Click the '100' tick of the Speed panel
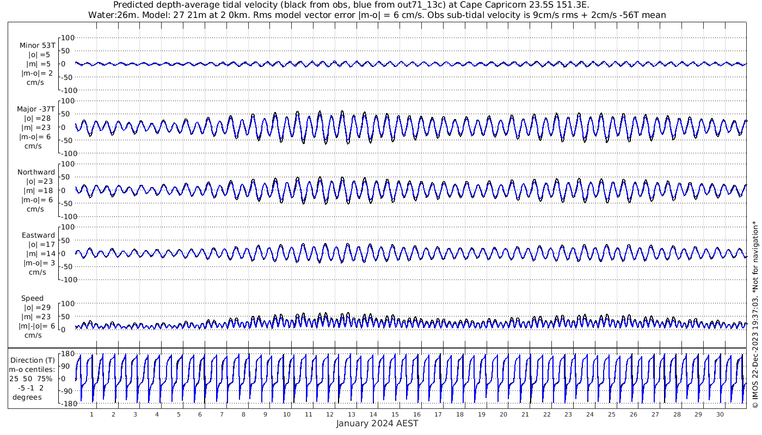Viewport: 762px width, 435px height. (66, 303)
